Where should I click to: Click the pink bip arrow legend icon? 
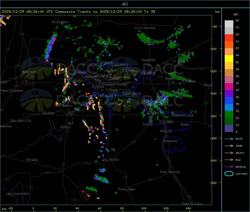(x=229, y=160)
